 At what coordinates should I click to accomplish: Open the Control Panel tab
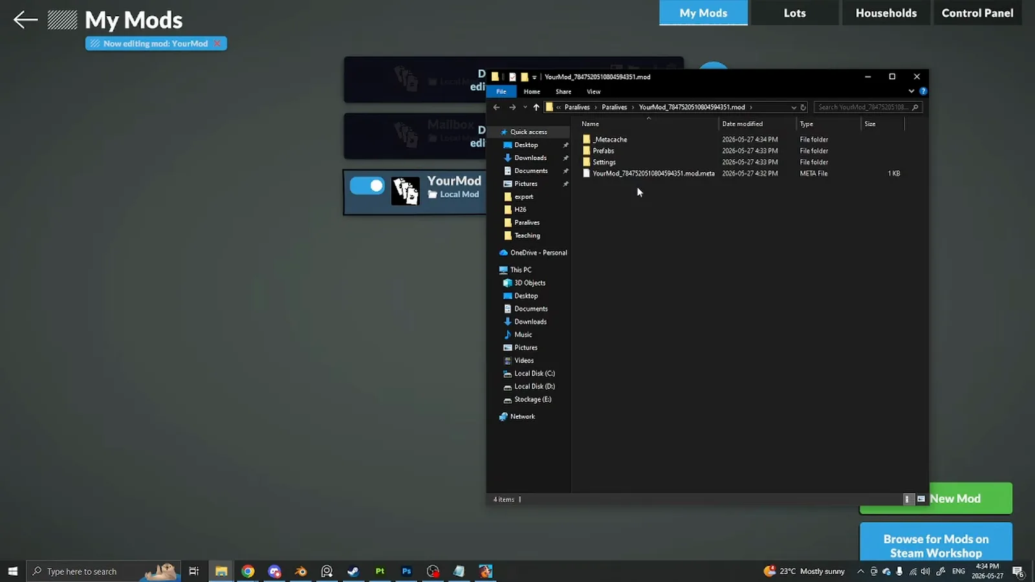pyautogui.click(x=977, y=13)
